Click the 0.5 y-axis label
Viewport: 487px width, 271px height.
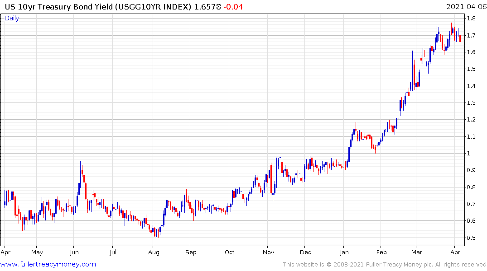pos(471,238)
